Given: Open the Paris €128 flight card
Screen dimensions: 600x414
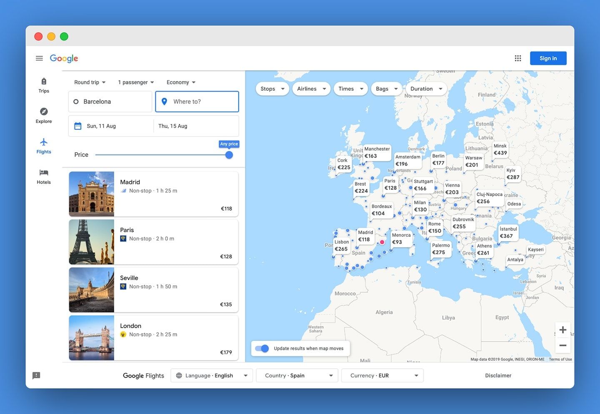Looking at the screenshot, I should 153,242.
